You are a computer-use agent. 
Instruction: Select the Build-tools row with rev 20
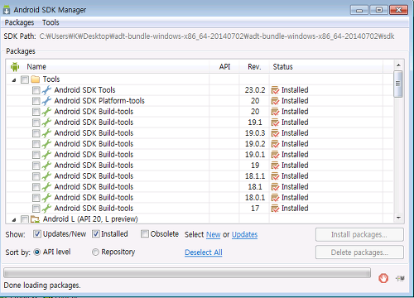click(200, 112)
